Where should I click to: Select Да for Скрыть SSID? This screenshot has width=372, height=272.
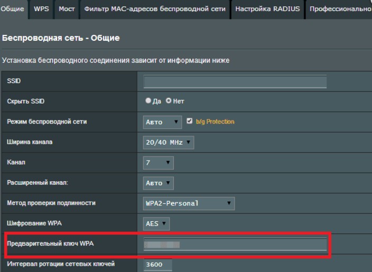click(148, 101)
